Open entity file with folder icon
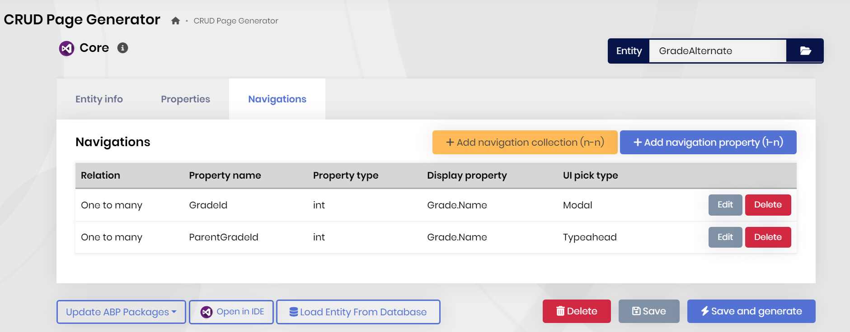Image resolution: width=850 pixels, height=332 pixels. coord(805,51)
